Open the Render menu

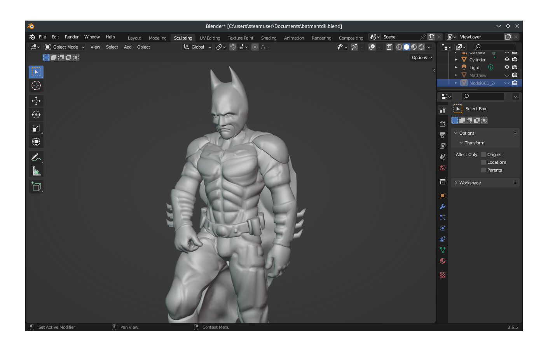(x=72, y=37)
